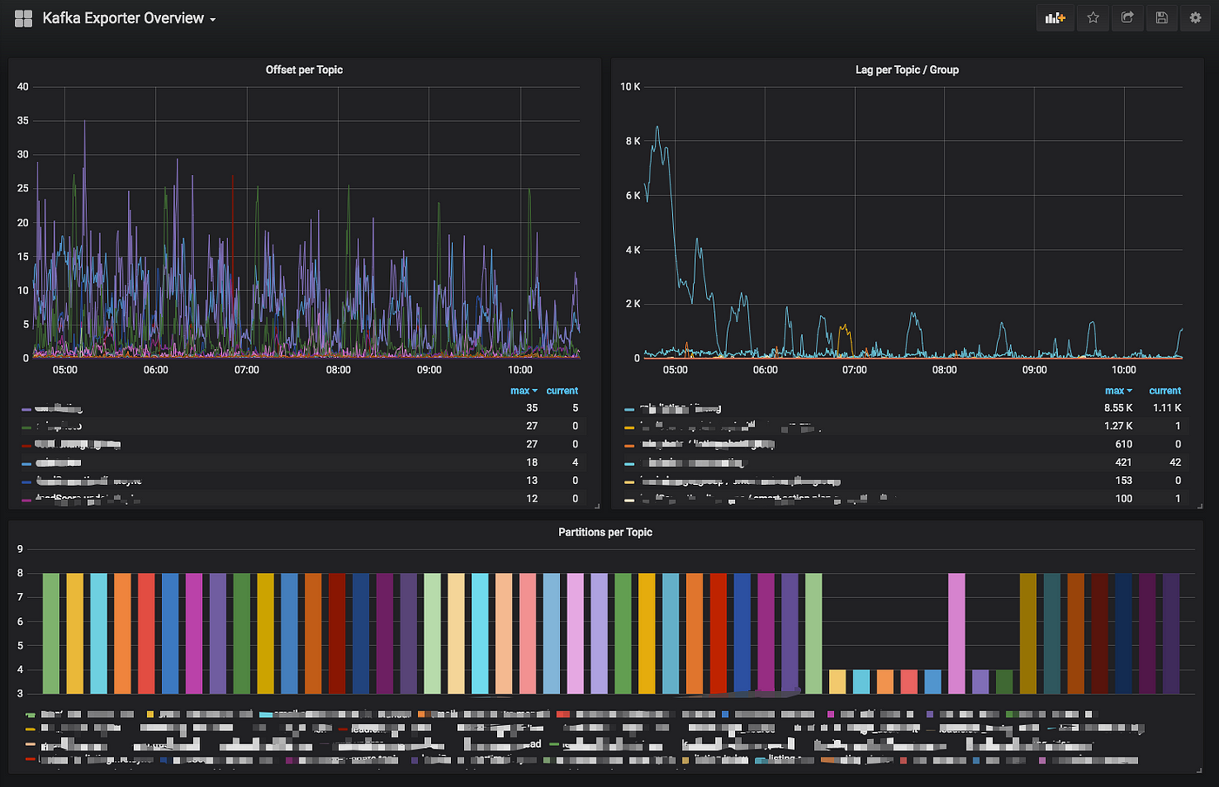Screen dimensions: 1219x787
Task: Click the green color swatch of max 27 series
Action: pyautogui.click(x=26, y=427)
